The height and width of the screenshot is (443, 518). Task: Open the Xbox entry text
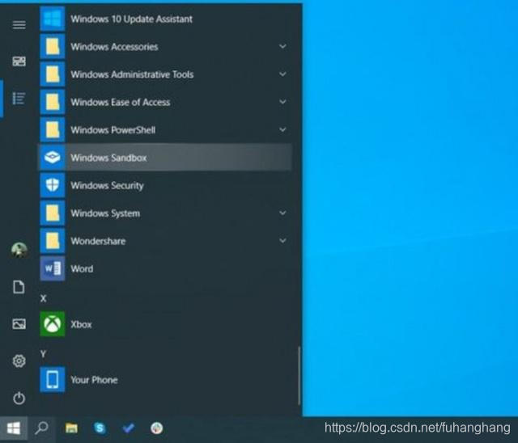(x=81, y=324)
